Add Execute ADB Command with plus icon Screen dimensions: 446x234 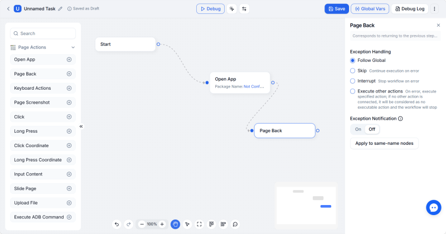69,217
